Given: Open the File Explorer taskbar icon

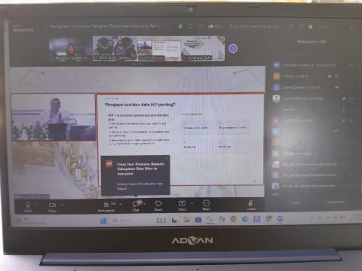Looking at the screenshot, I should pos(186,220).
